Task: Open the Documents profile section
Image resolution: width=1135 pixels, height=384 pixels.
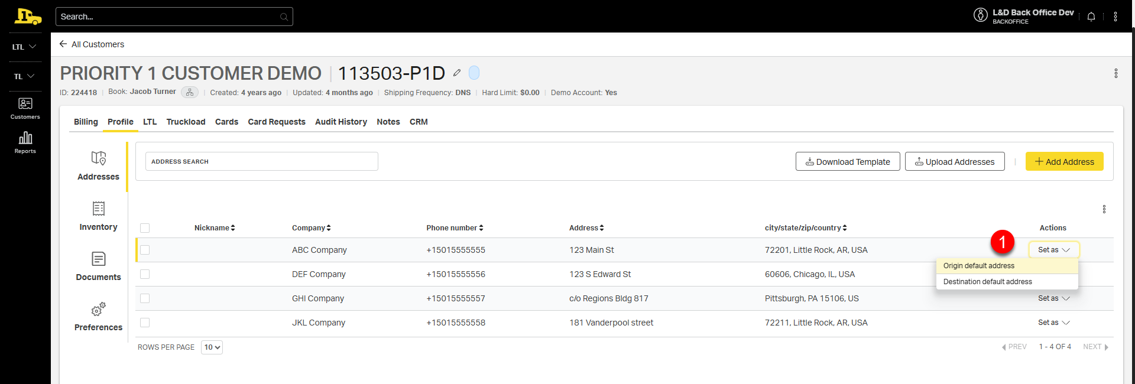Action: [98, 266]
